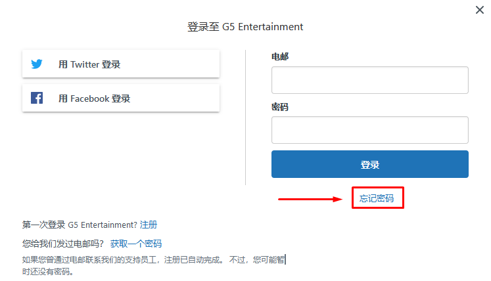Focus the 密码 input field
This screenshot has height=281, width=491.
[370, 130]
